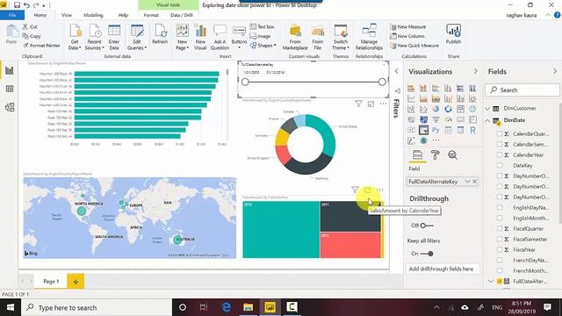
Task: Click filter icon above the donut chart
Action: point(358,104)
